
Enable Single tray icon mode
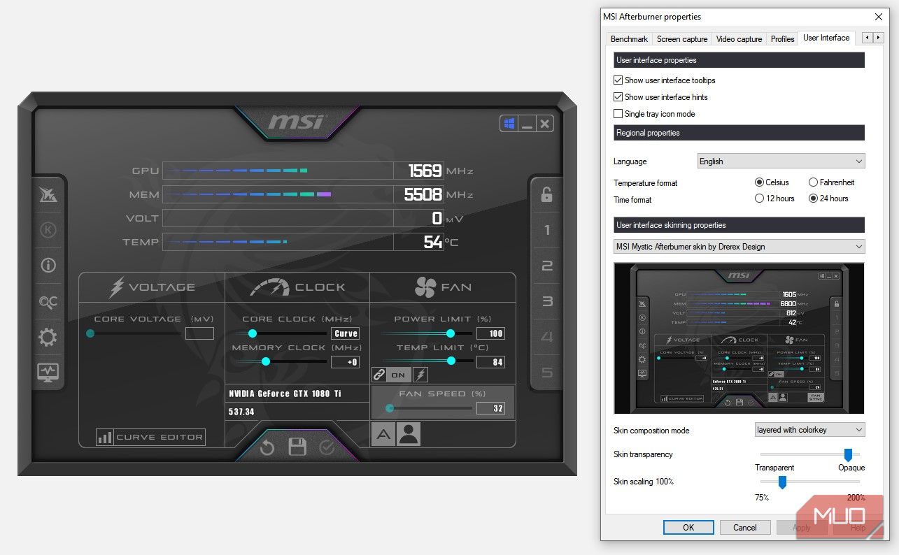tap(618, 113)
